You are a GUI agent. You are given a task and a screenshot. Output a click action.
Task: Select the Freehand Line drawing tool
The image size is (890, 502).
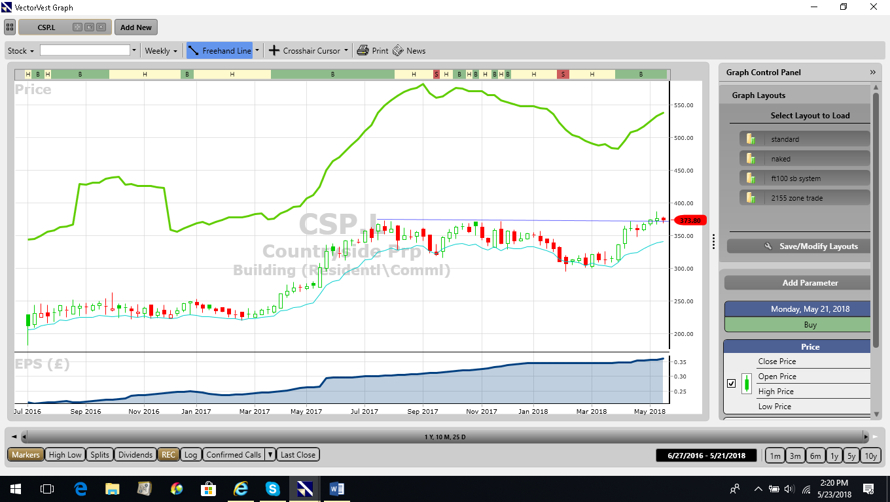[x=220, y=50]
